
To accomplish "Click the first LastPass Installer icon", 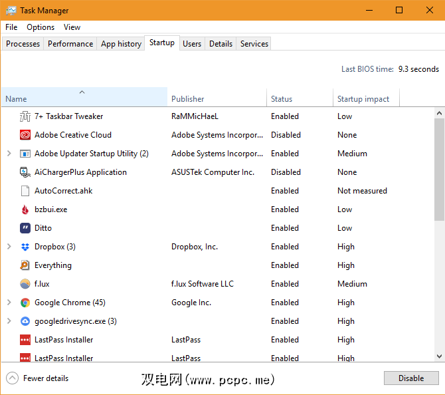I will (x=25, y=340).
